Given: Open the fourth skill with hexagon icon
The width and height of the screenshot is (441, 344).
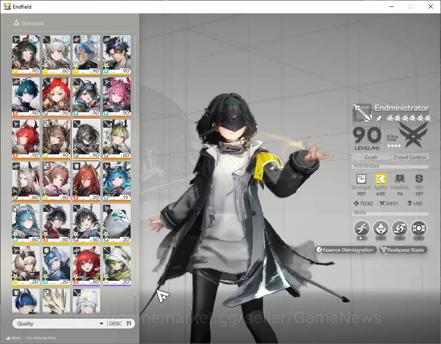Looking at the screenshot, I should [x=419, y=228].
